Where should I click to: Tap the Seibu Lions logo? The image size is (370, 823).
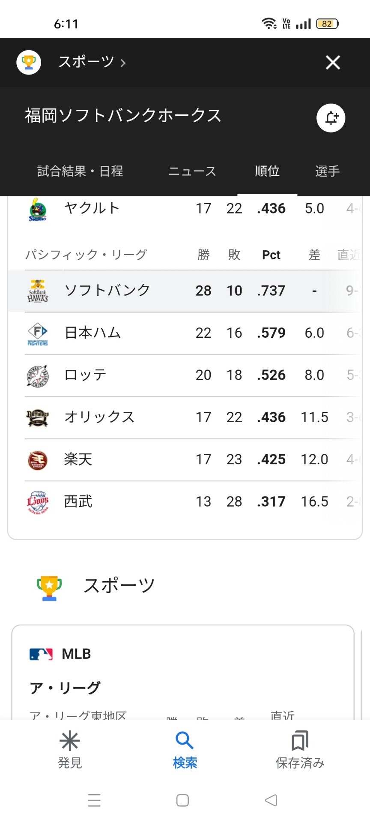pyautogui.click(x=38, y=502)
